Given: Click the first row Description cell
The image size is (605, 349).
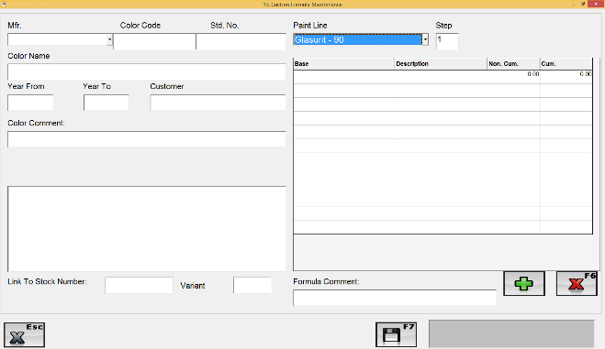Looking at the screenshot, I should (x=441, y=77).
